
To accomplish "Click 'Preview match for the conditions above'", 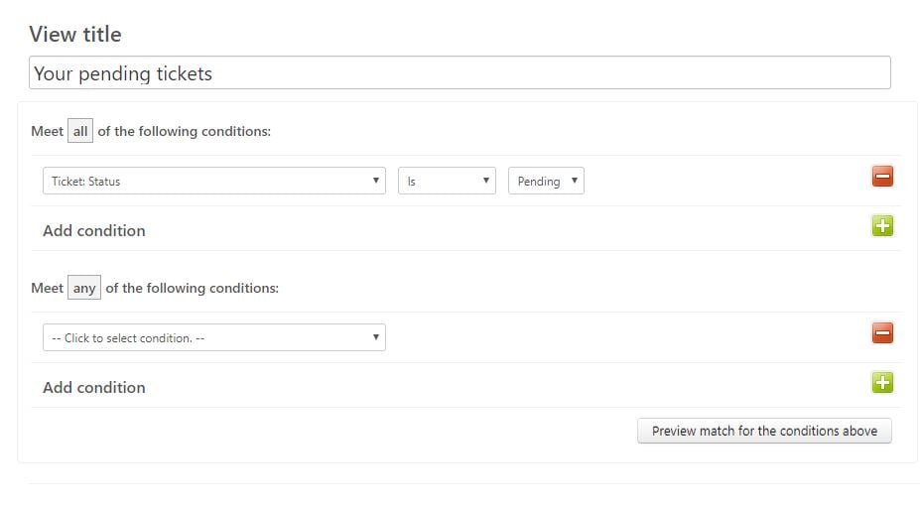I will click(x=764, y=431).
